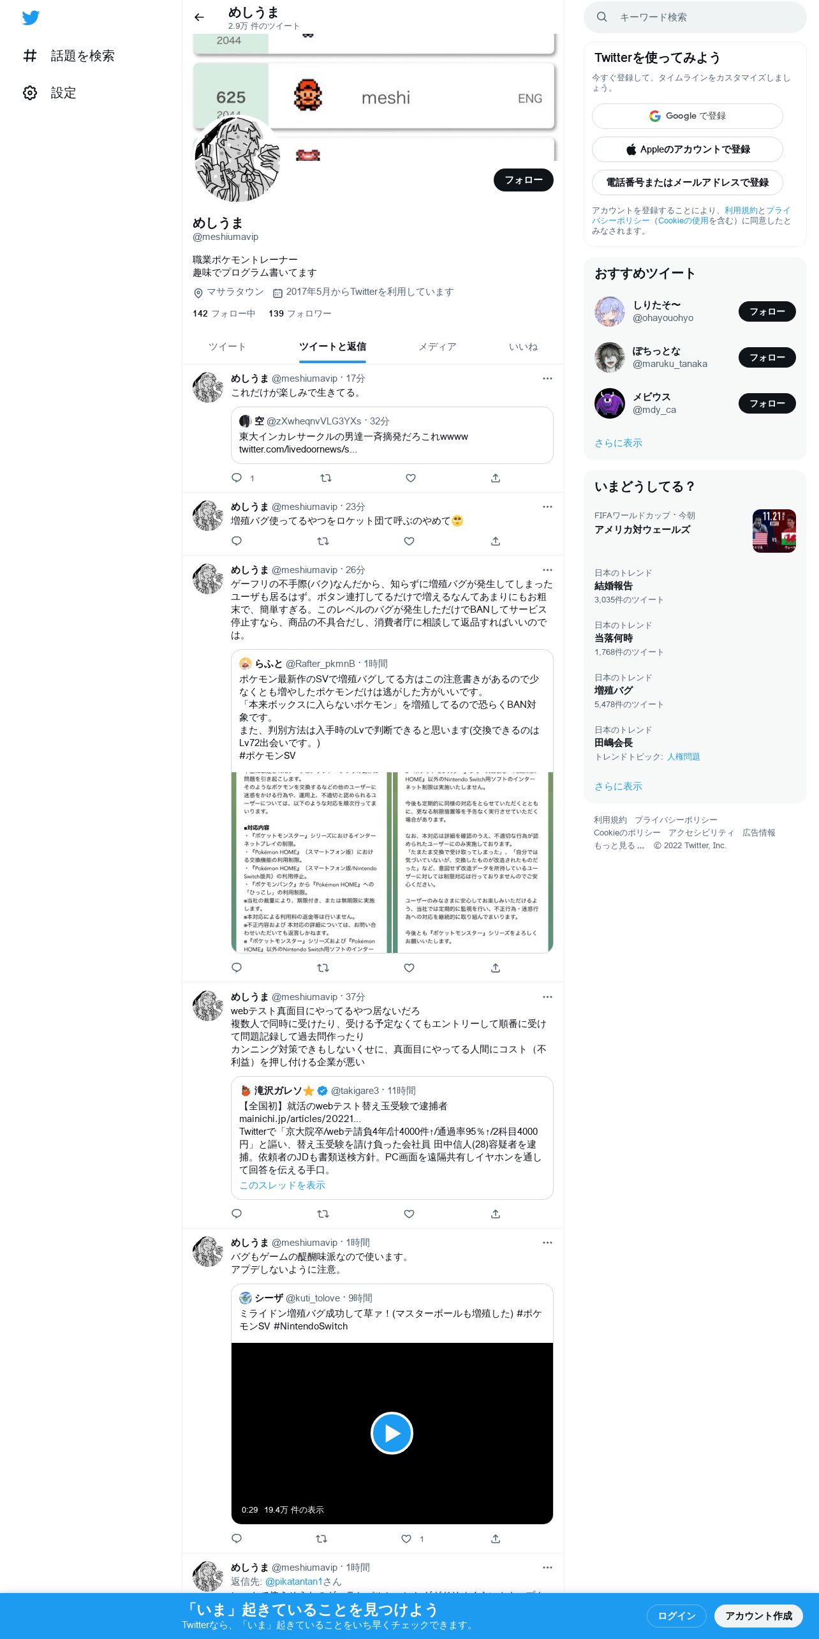Click the ログイン button in bottom bar
The image size is (819, 1639).
(x=676, y=1616)
